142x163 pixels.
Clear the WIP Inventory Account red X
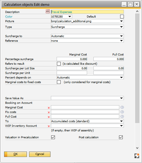click(x=49, y=126)
